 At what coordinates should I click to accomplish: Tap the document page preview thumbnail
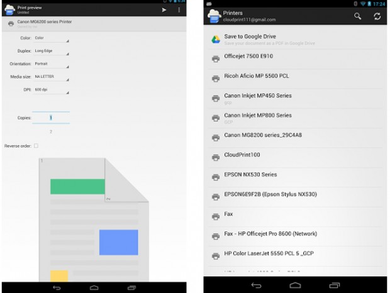[94, 219]
